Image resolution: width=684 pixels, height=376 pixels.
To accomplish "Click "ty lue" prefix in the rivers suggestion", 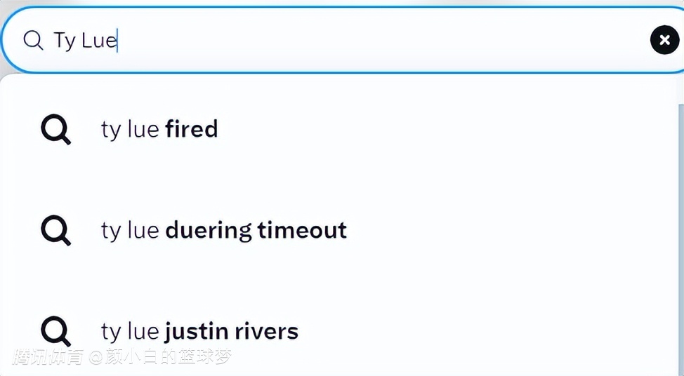I will click(x=130, y=331).
